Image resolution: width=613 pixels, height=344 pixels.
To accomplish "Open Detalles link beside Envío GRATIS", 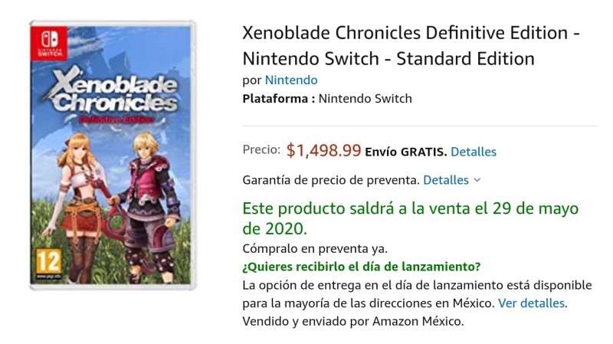I will tap(474, 152).
